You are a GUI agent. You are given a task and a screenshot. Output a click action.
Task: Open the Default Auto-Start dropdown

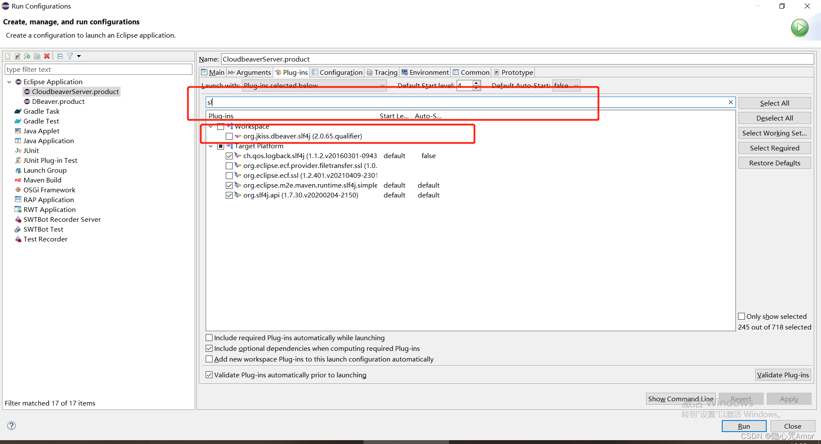tap(566, 85)
